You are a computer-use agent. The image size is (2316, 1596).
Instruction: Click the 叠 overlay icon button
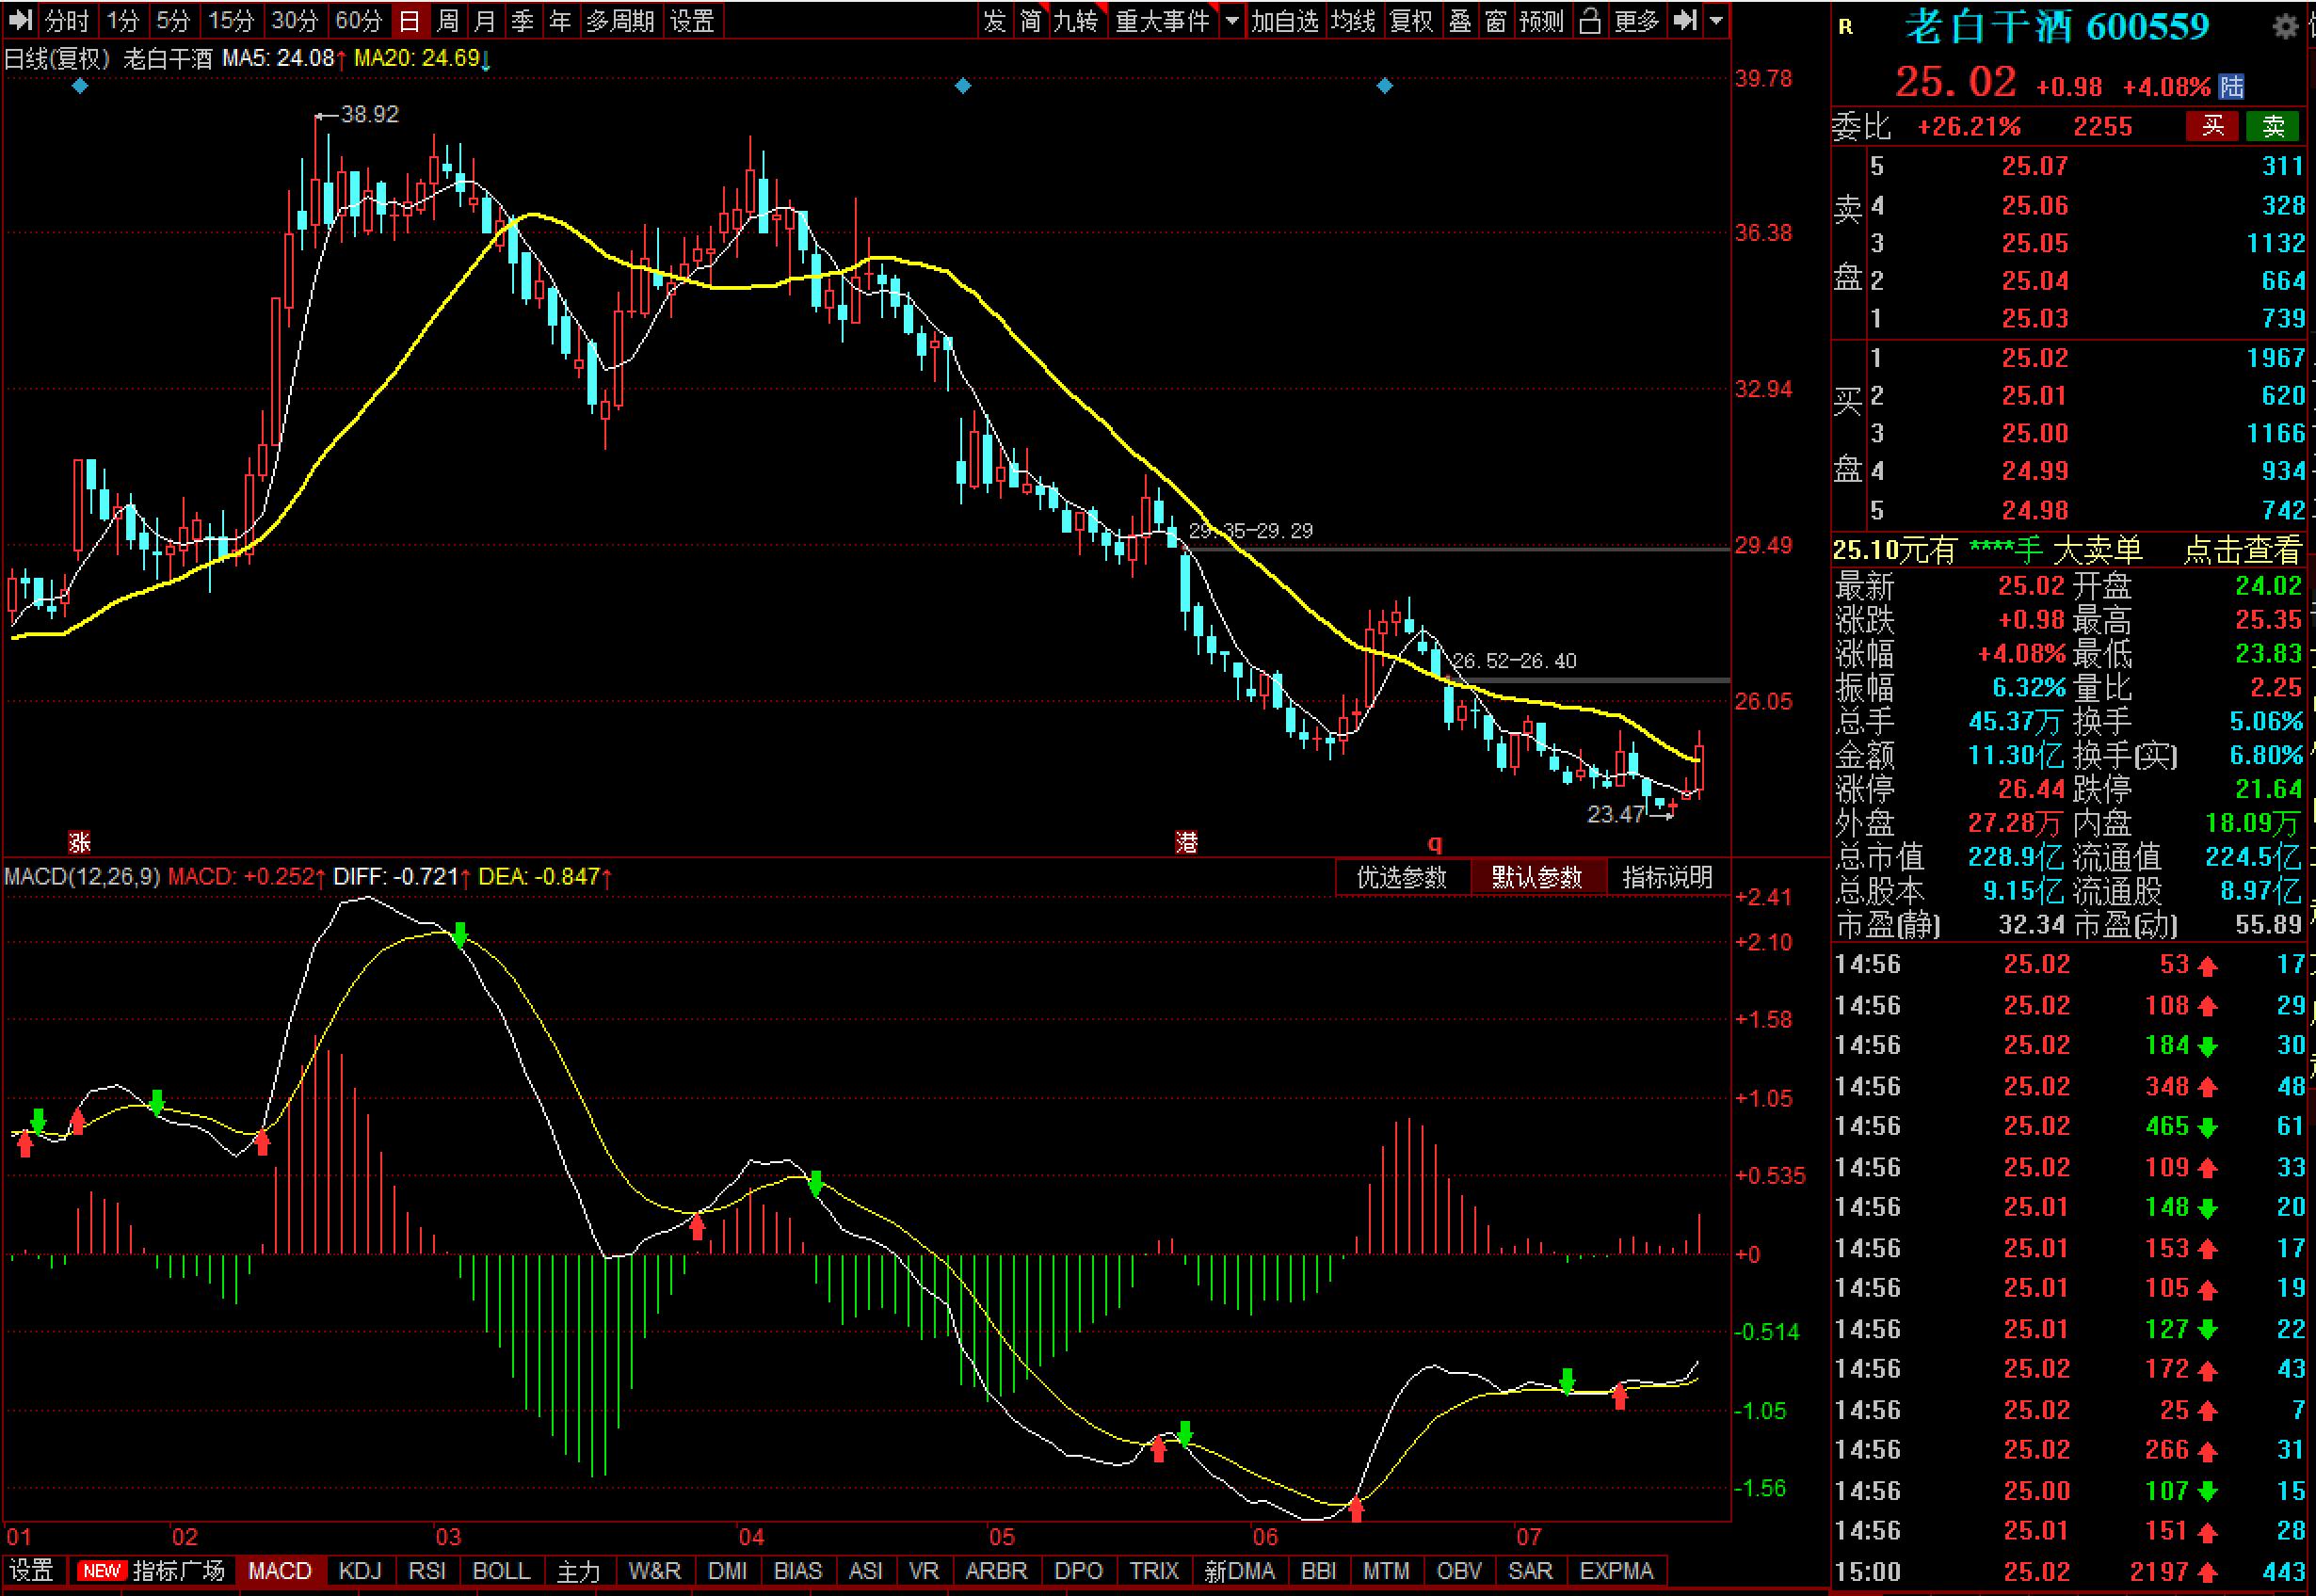coord(1459,21)
